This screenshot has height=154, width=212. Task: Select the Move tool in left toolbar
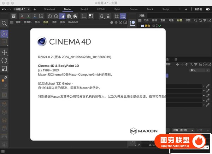tap(5, 52)
